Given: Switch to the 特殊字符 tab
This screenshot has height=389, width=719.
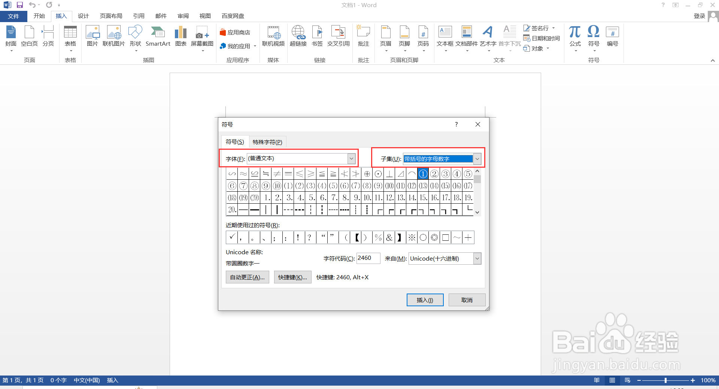Looking at the screenshot, I should point(267,142).
